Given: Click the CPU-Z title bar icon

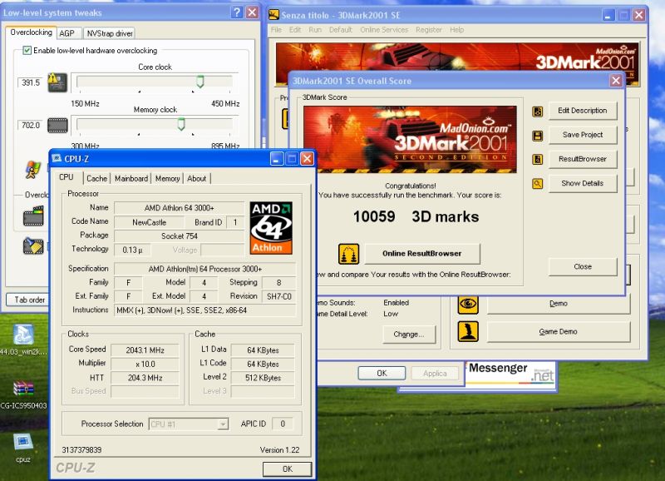Looking at the screenshot, I should (57, 159).
